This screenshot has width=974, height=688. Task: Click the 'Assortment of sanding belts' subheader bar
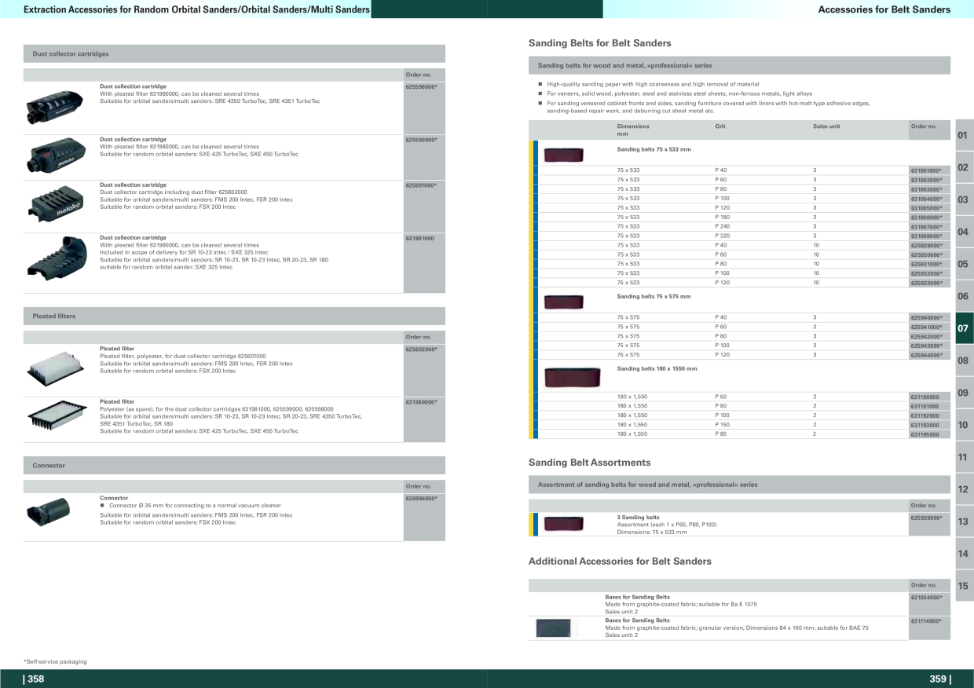[739, 485]
